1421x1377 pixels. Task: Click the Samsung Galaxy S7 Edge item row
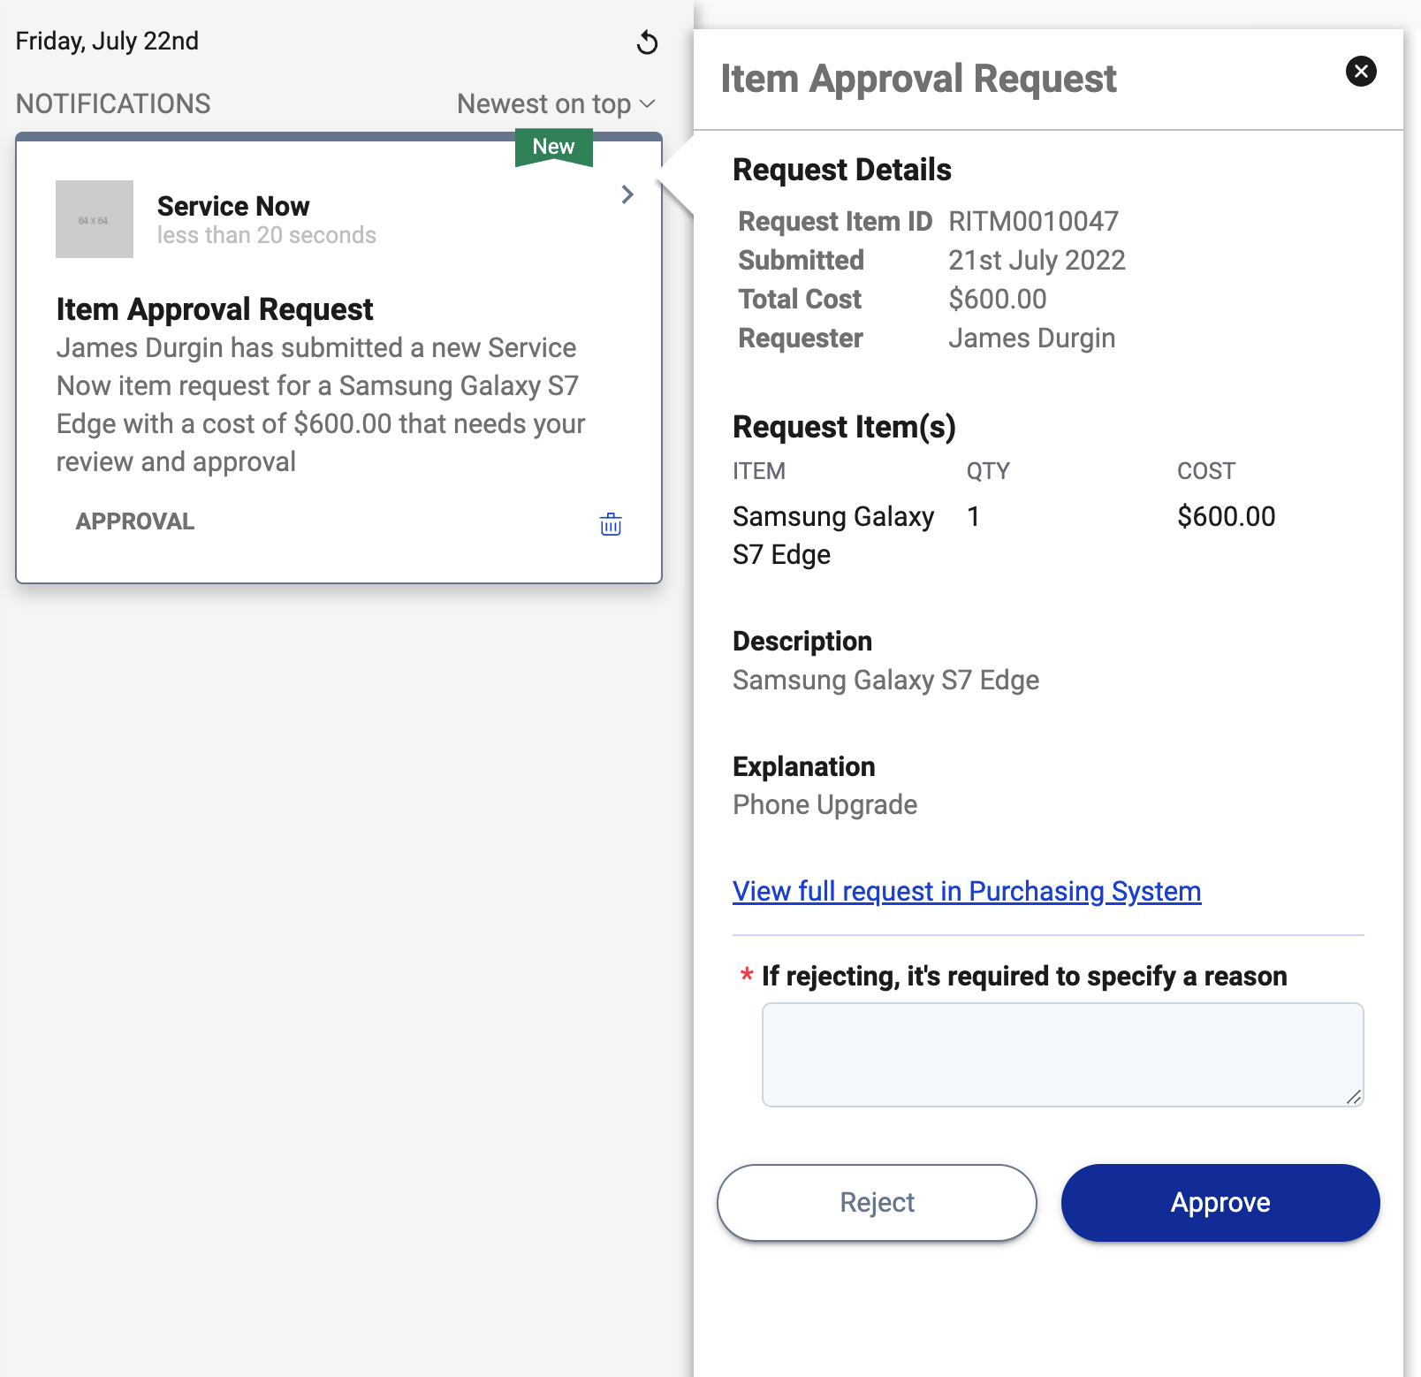(1048, 535)
